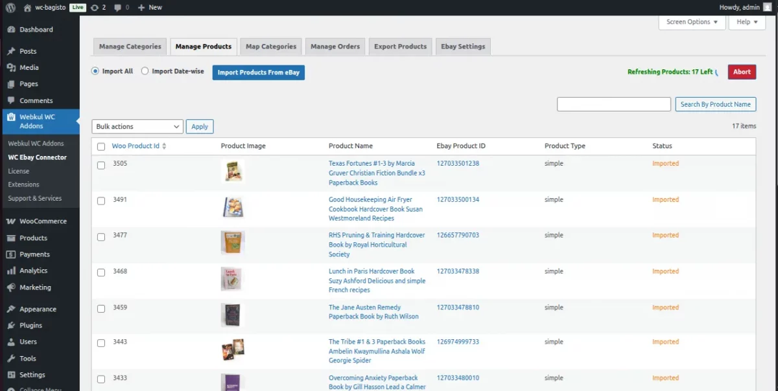This screenshot has height=391, width=778.
Task: Click the RHS Pruning book thumbnail
Action: point(233,243)
